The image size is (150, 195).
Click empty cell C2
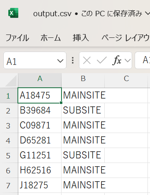click(126, 111)
